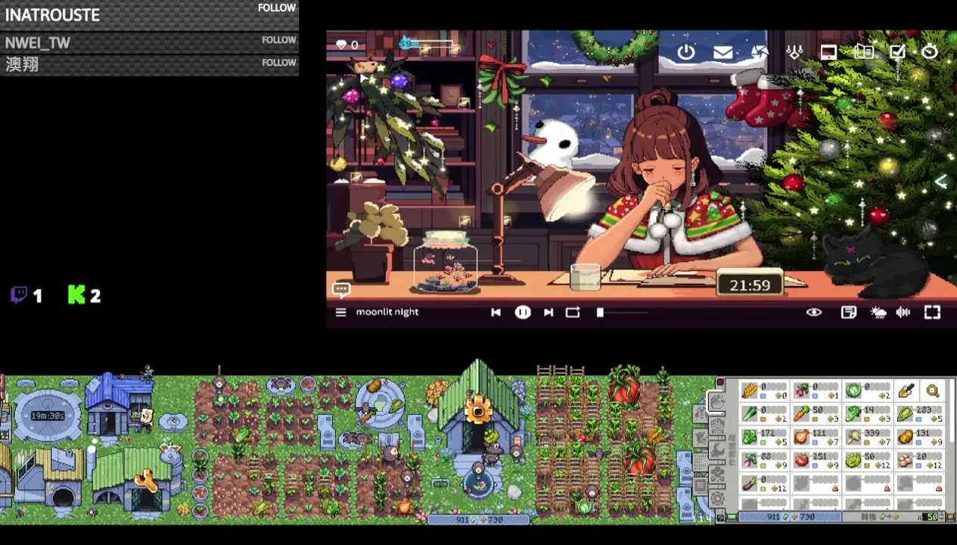Select the radish crop with 0 stock

(x=816, y=391)
